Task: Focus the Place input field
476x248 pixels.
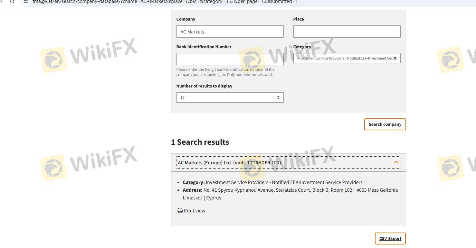Action: (347, 32)
